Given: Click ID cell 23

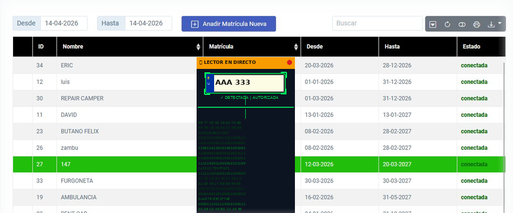Looking at the screenshot, I should [40, 131].
